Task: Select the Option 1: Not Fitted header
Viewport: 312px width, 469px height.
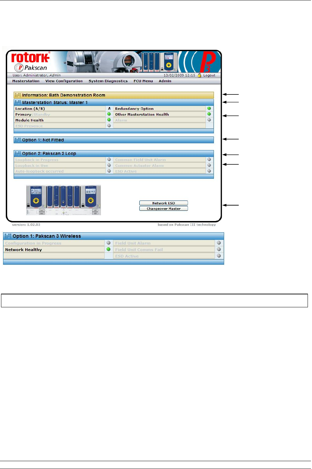Action: (114, 140)
